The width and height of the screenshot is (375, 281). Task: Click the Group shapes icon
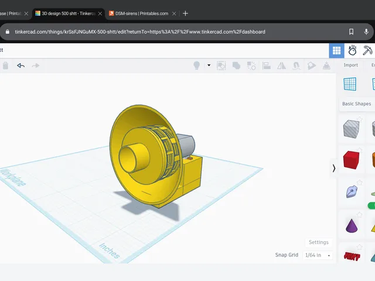(236, 66)
